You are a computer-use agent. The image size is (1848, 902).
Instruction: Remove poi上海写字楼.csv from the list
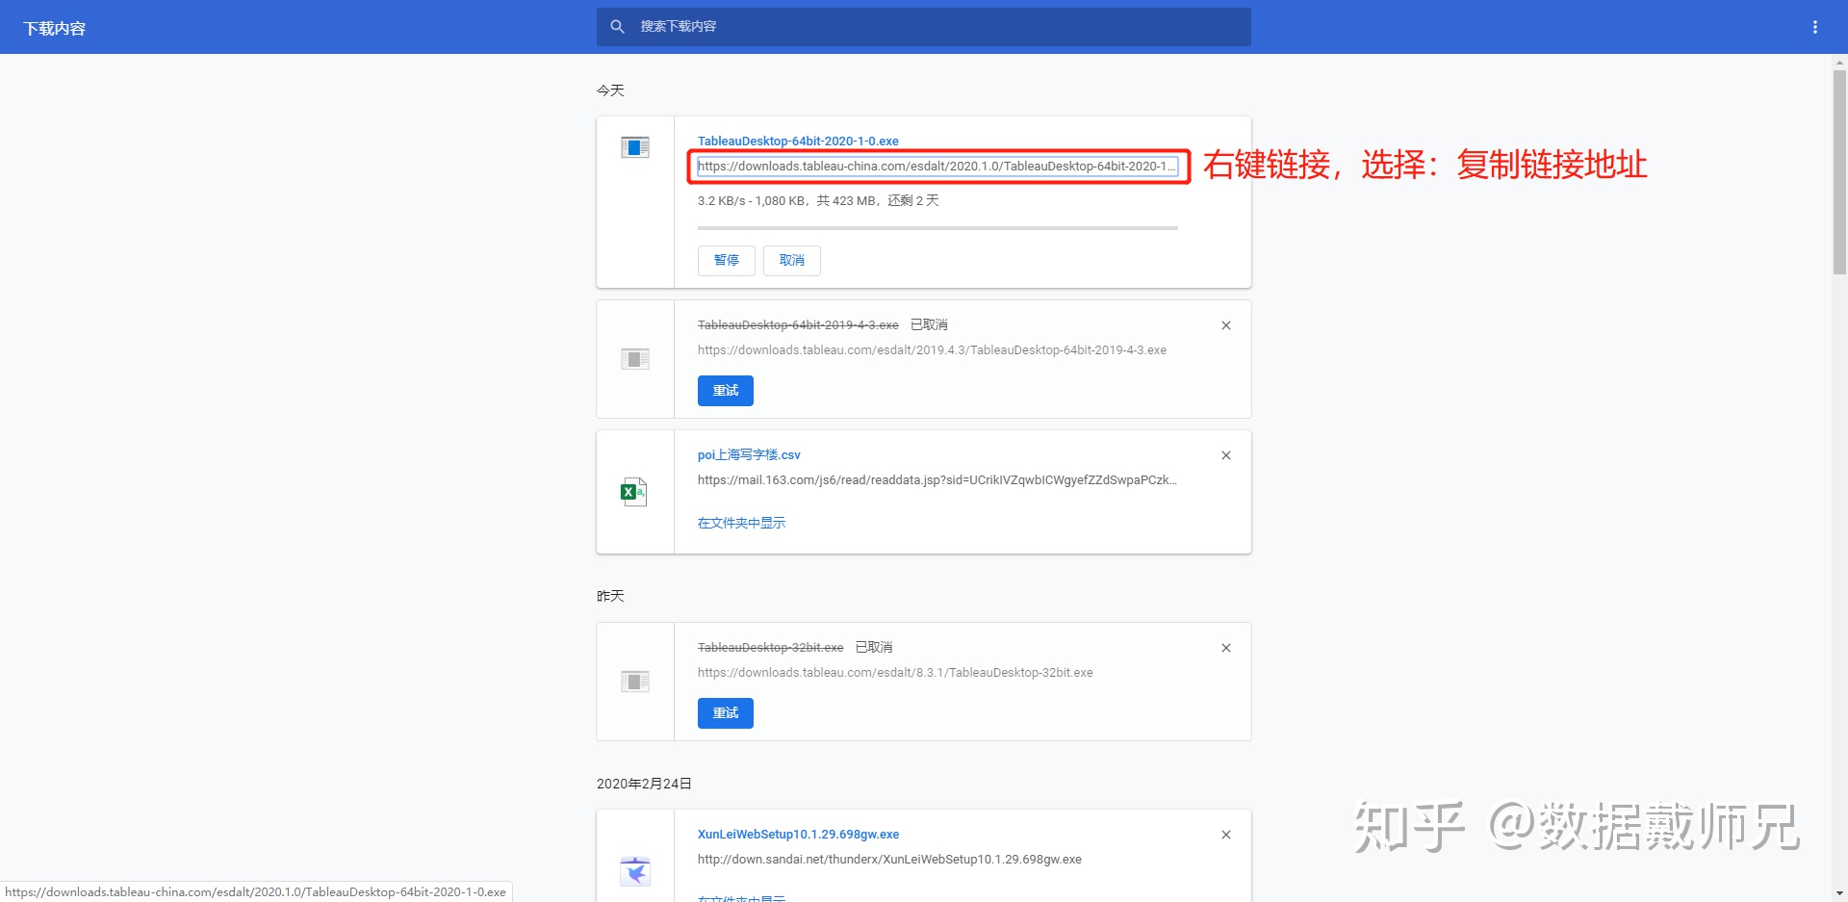point(1226,455)
